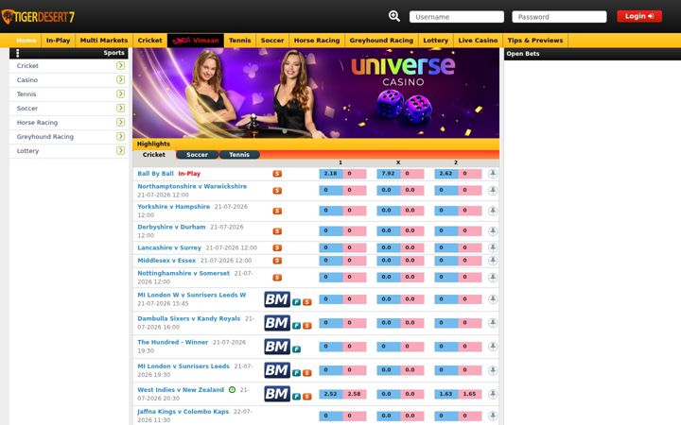Pin the Derbyshire v Durham match
The width and height of the screenshot is (681, 425).
coord(493,231)
